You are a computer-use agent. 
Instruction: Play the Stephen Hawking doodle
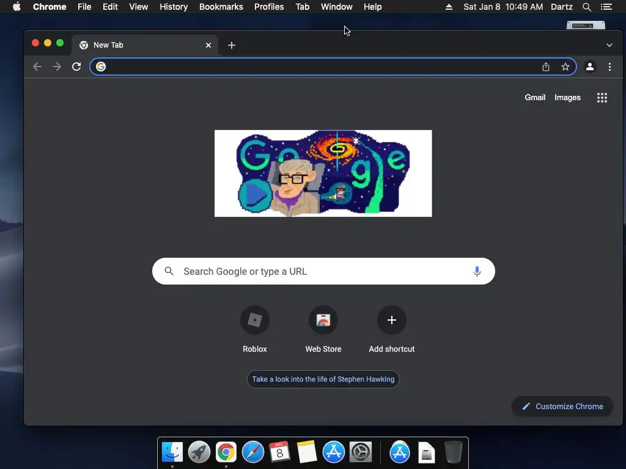coord(256,195)
